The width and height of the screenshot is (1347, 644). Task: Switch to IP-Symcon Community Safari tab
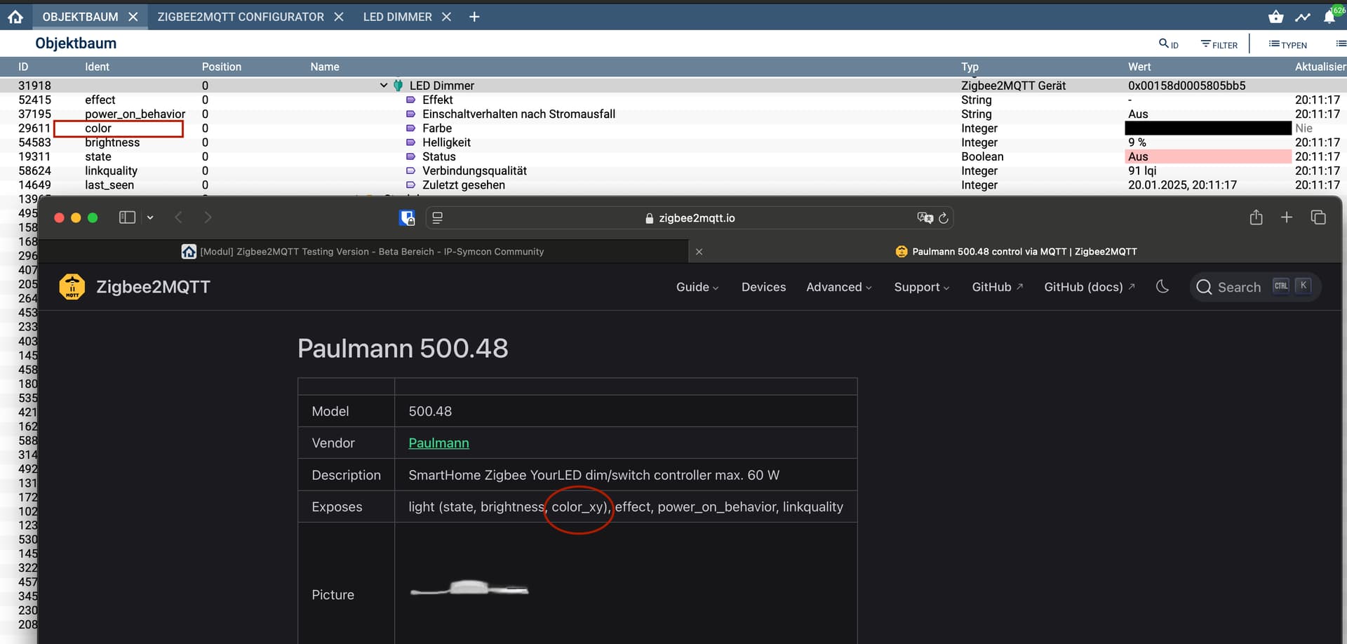[x=363, y=251]
